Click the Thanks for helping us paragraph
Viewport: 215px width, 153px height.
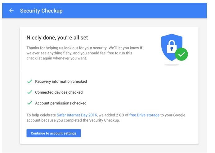84,53
